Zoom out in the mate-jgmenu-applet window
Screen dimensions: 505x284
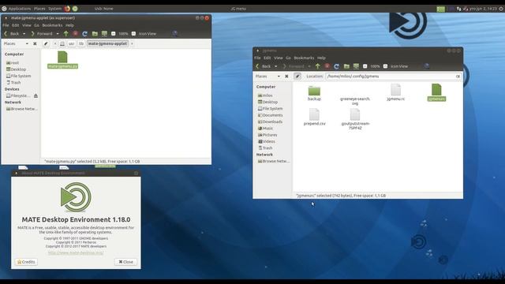(x=114, y=33)
